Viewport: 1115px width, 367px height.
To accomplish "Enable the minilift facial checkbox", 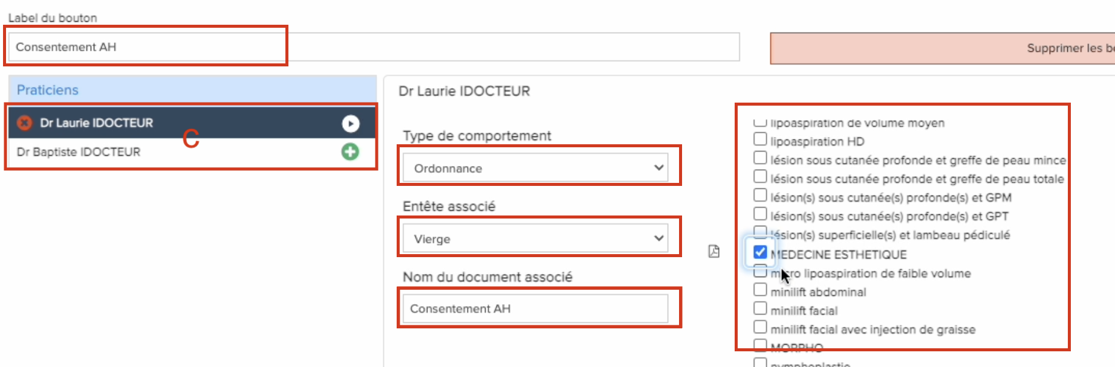I will [760, 308].
